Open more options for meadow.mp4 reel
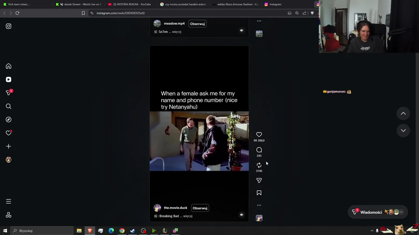419x235 pixels. 259,21
